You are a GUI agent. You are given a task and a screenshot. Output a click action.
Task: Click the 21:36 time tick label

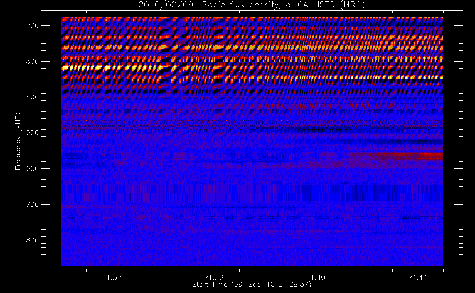(214, 277)
